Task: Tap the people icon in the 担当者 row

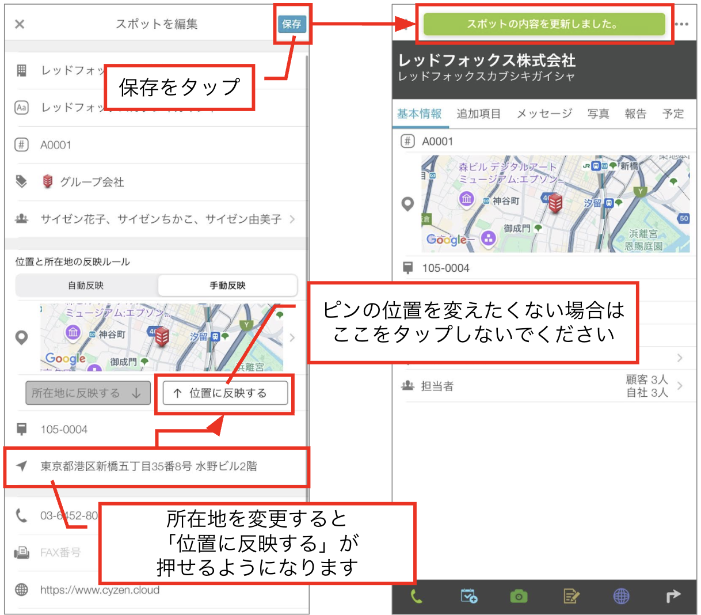Action: (408, 386)
